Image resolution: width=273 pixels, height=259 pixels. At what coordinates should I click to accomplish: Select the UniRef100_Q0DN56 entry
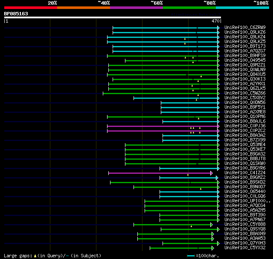(x=245, y=103)
